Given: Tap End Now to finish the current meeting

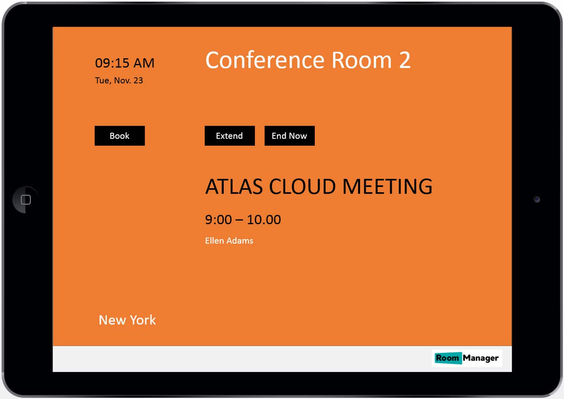Looking at the screenshot, I should pyautogui.click(x=289, y=136).
